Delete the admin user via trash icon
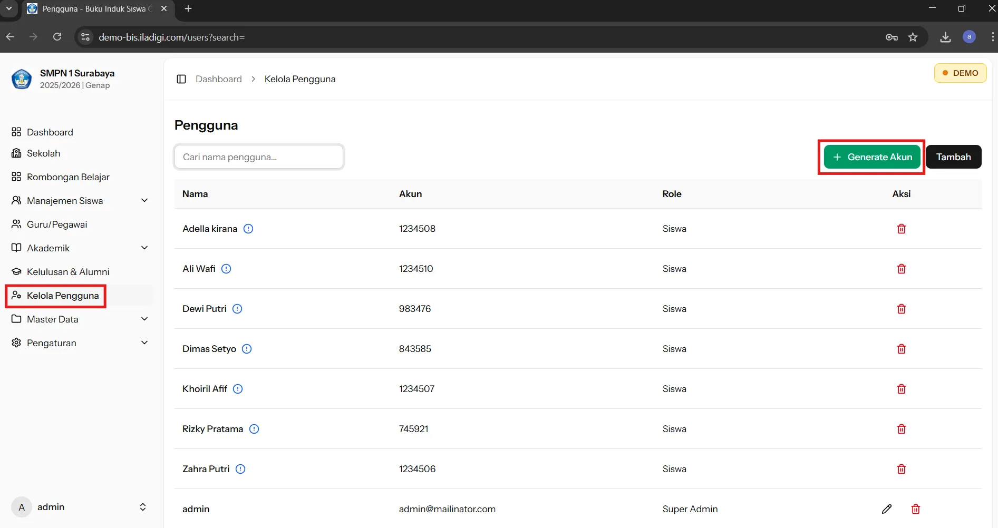The image size is (998, 528). click(916, 509)
